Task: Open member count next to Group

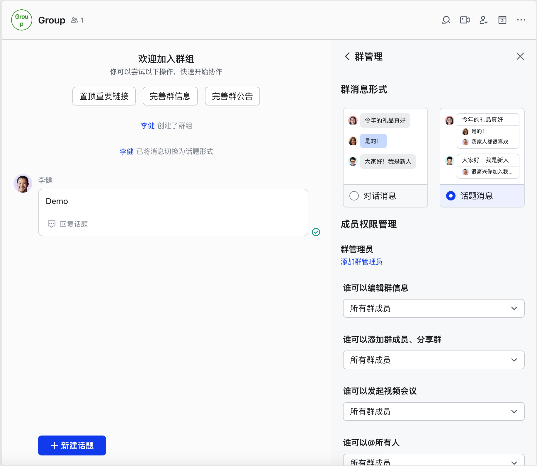Action: [77, 20]
